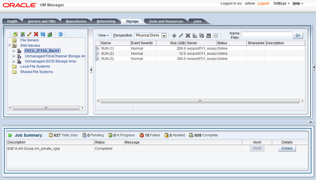Viewport: 316px width, 180px height.
Task: Click the green job status indicator
Action: [10, 135]
